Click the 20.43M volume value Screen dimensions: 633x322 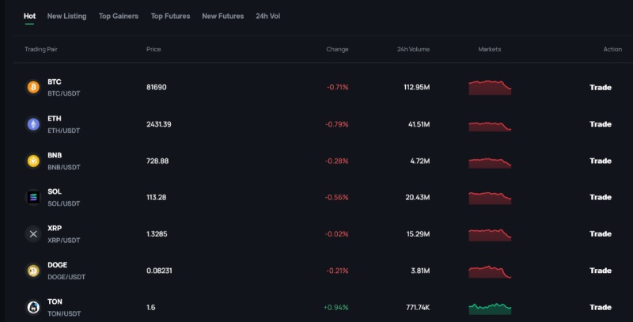coord(418,197)
